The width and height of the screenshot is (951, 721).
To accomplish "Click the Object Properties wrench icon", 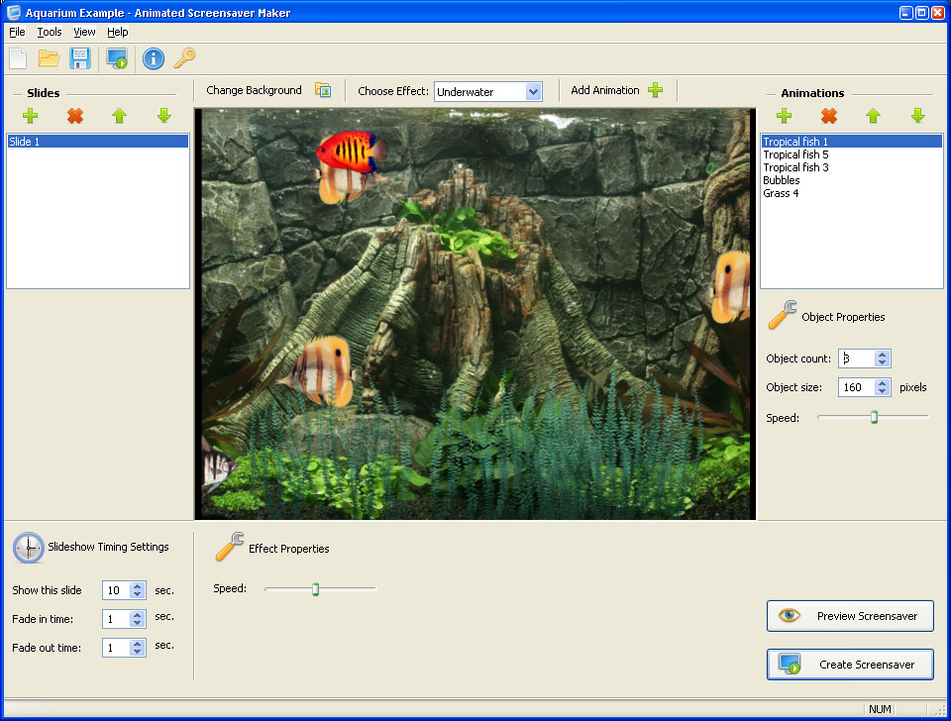I will point(783,315).
